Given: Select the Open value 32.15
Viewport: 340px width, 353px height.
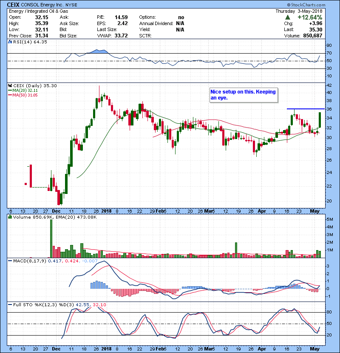Looking at the screenshot, I should (42, 17).
